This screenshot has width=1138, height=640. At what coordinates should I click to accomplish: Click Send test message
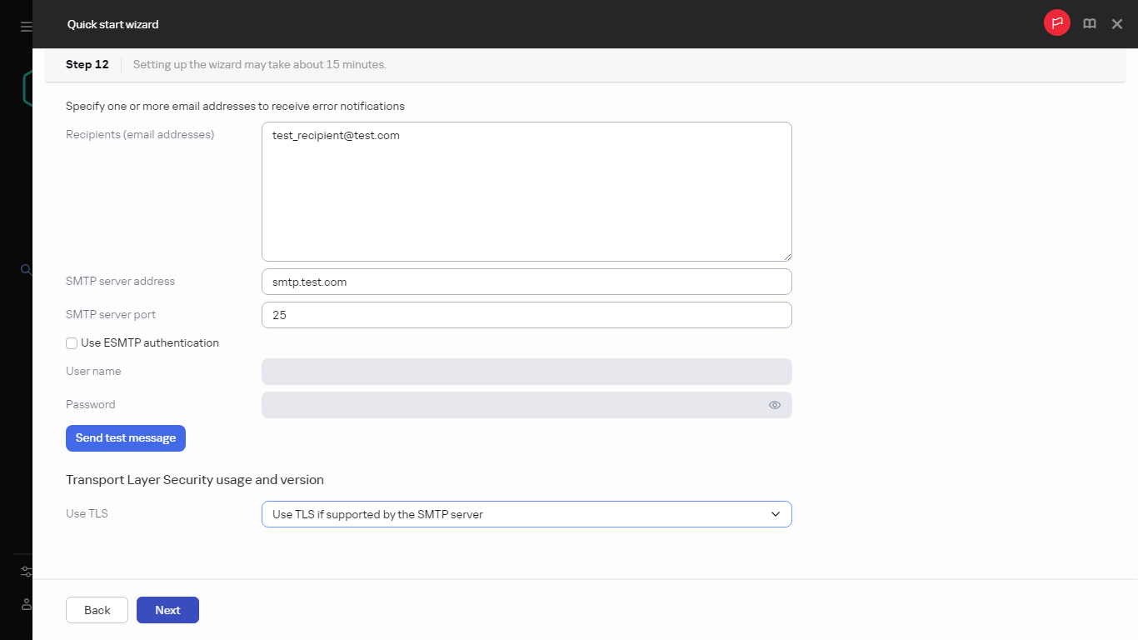click(125, 437)
